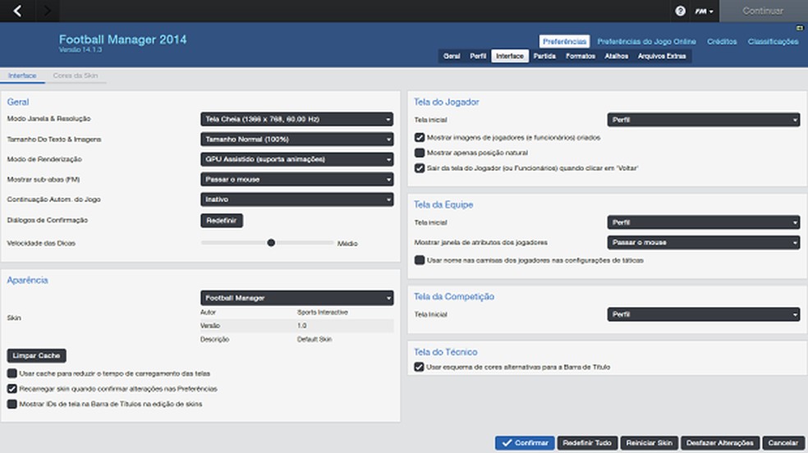This screenshot has height=453, width=808.
Task: Select the Interface preferences tab
Action: tap(510, 56)
